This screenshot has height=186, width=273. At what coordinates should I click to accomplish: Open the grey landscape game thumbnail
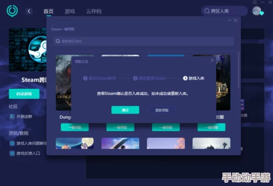(211, 143)
